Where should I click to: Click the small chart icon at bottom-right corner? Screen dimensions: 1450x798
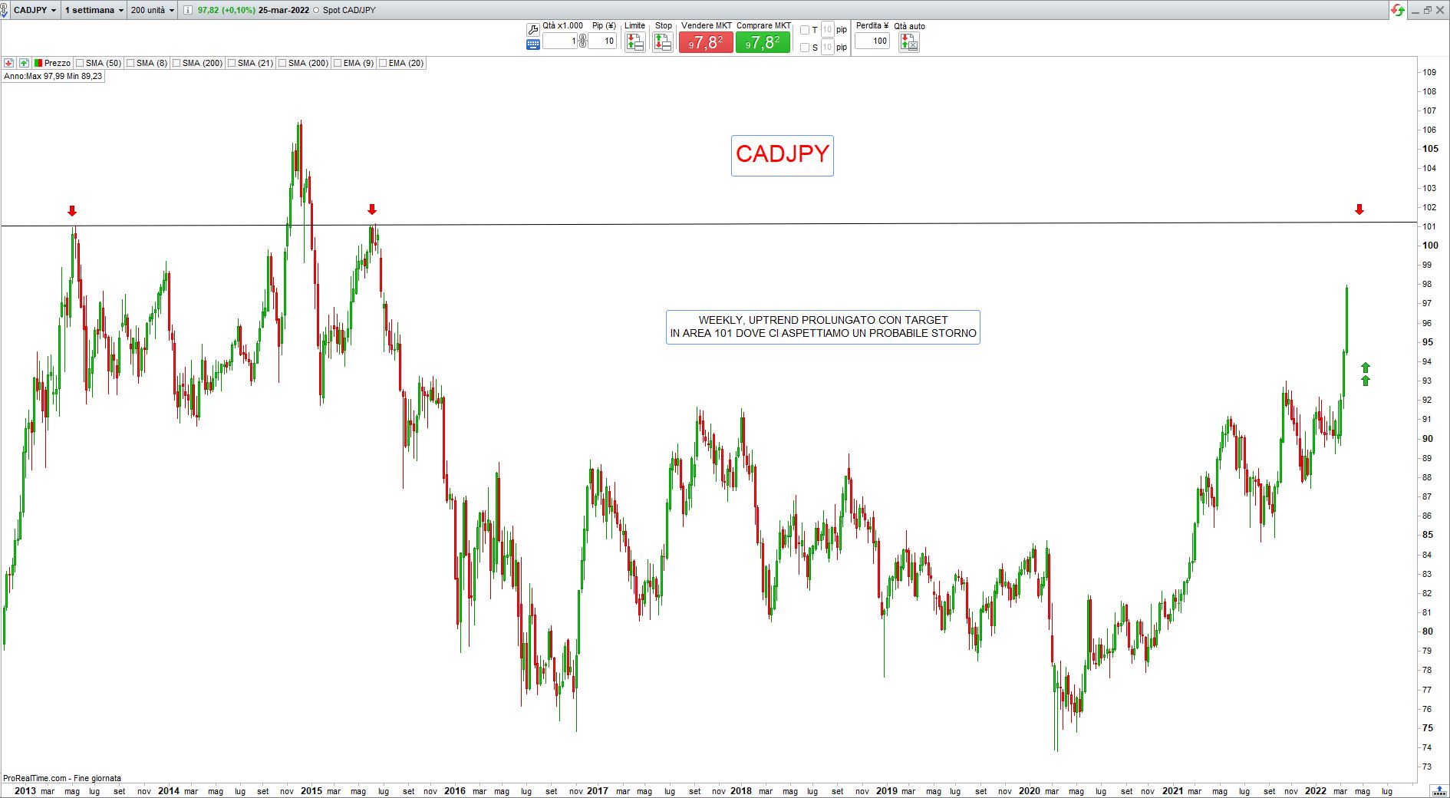[1439, 790]
